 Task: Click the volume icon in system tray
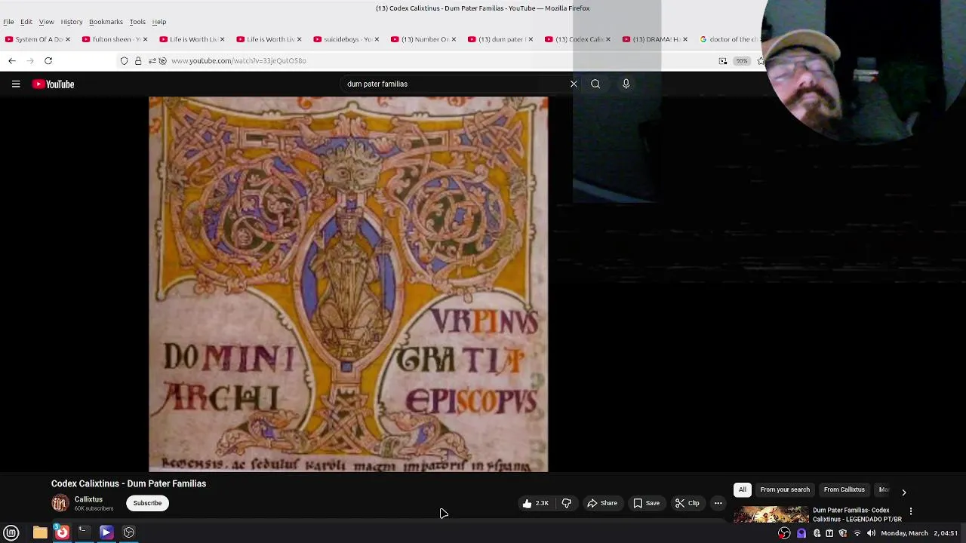[x=871, y=533]
